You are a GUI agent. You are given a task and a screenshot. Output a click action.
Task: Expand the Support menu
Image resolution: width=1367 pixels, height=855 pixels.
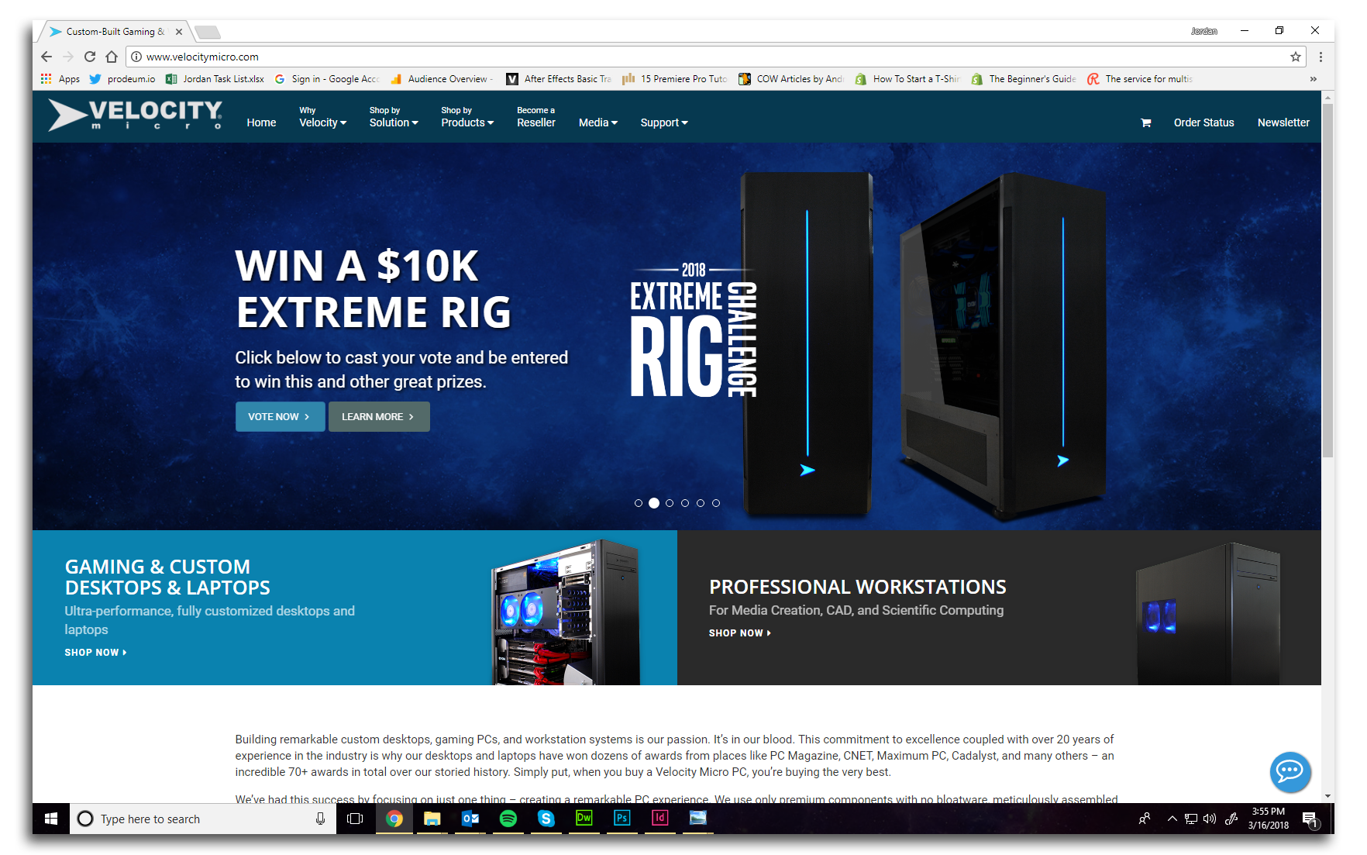coord(663,122)
